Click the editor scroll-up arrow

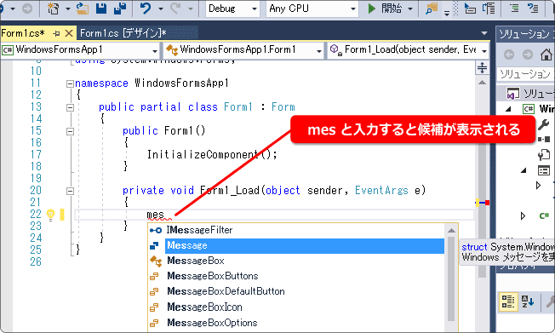pyautogui.click(x=482, y=83)
